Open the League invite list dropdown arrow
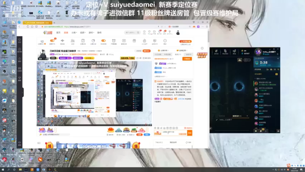Viewport: 305px width, 172px height. [247, 116]
